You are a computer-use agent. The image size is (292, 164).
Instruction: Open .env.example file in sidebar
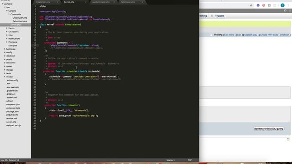12,87
